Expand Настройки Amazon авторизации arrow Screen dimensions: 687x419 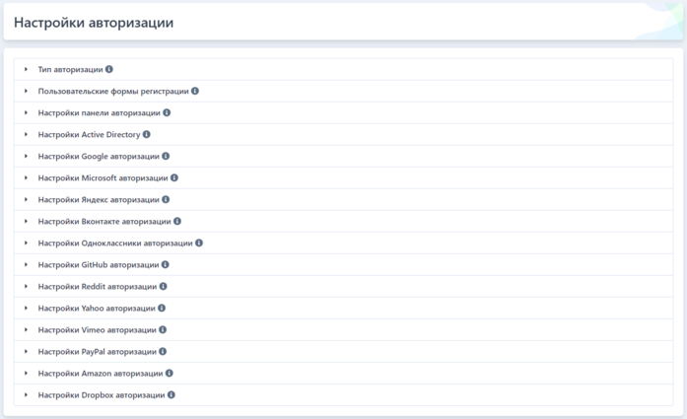pos(27,374)
